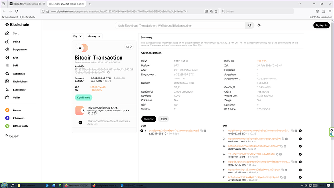Click the page translate icon in the address bar

click(211, 11)
